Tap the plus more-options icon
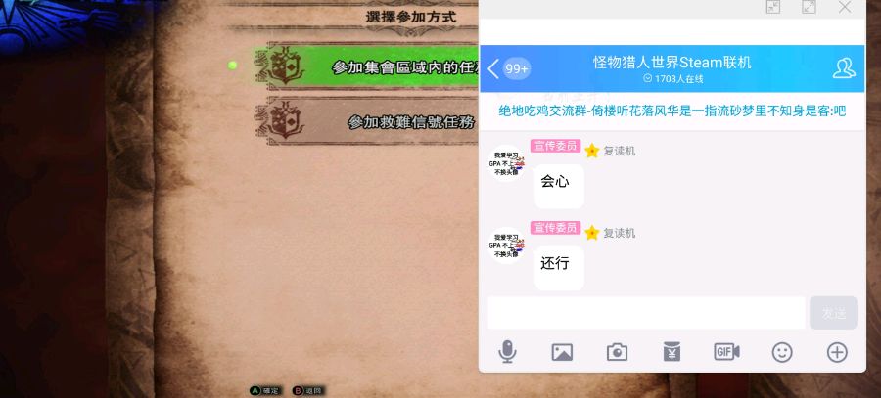The height and width of the screenshot is (398, 881). click(x=837, y=352)
